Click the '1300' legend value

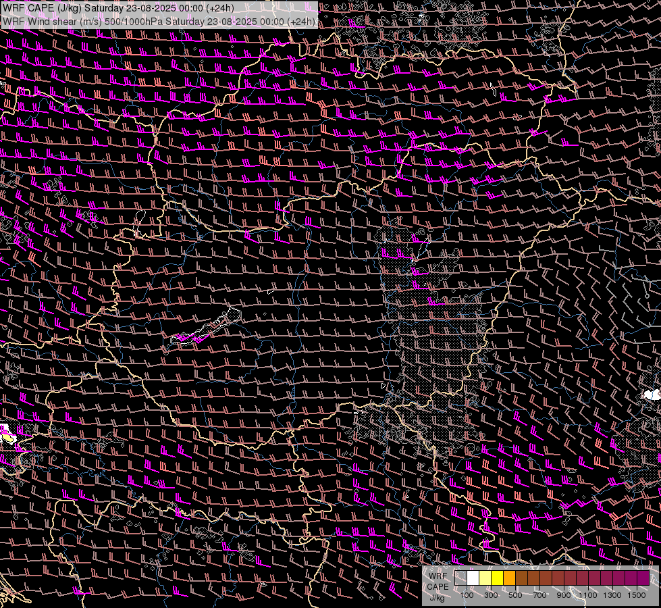click(612, 595)
